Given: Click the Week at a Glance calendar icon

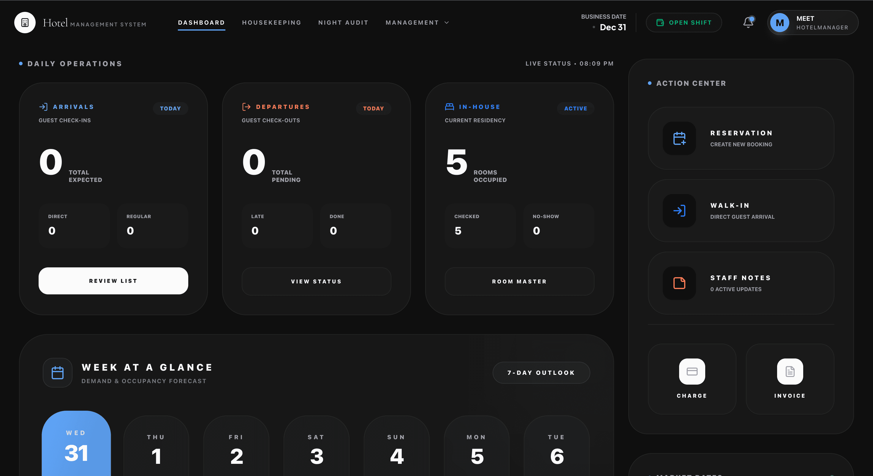Looking at the screenshot, I should pyautogui.click(x=58, y=373).
